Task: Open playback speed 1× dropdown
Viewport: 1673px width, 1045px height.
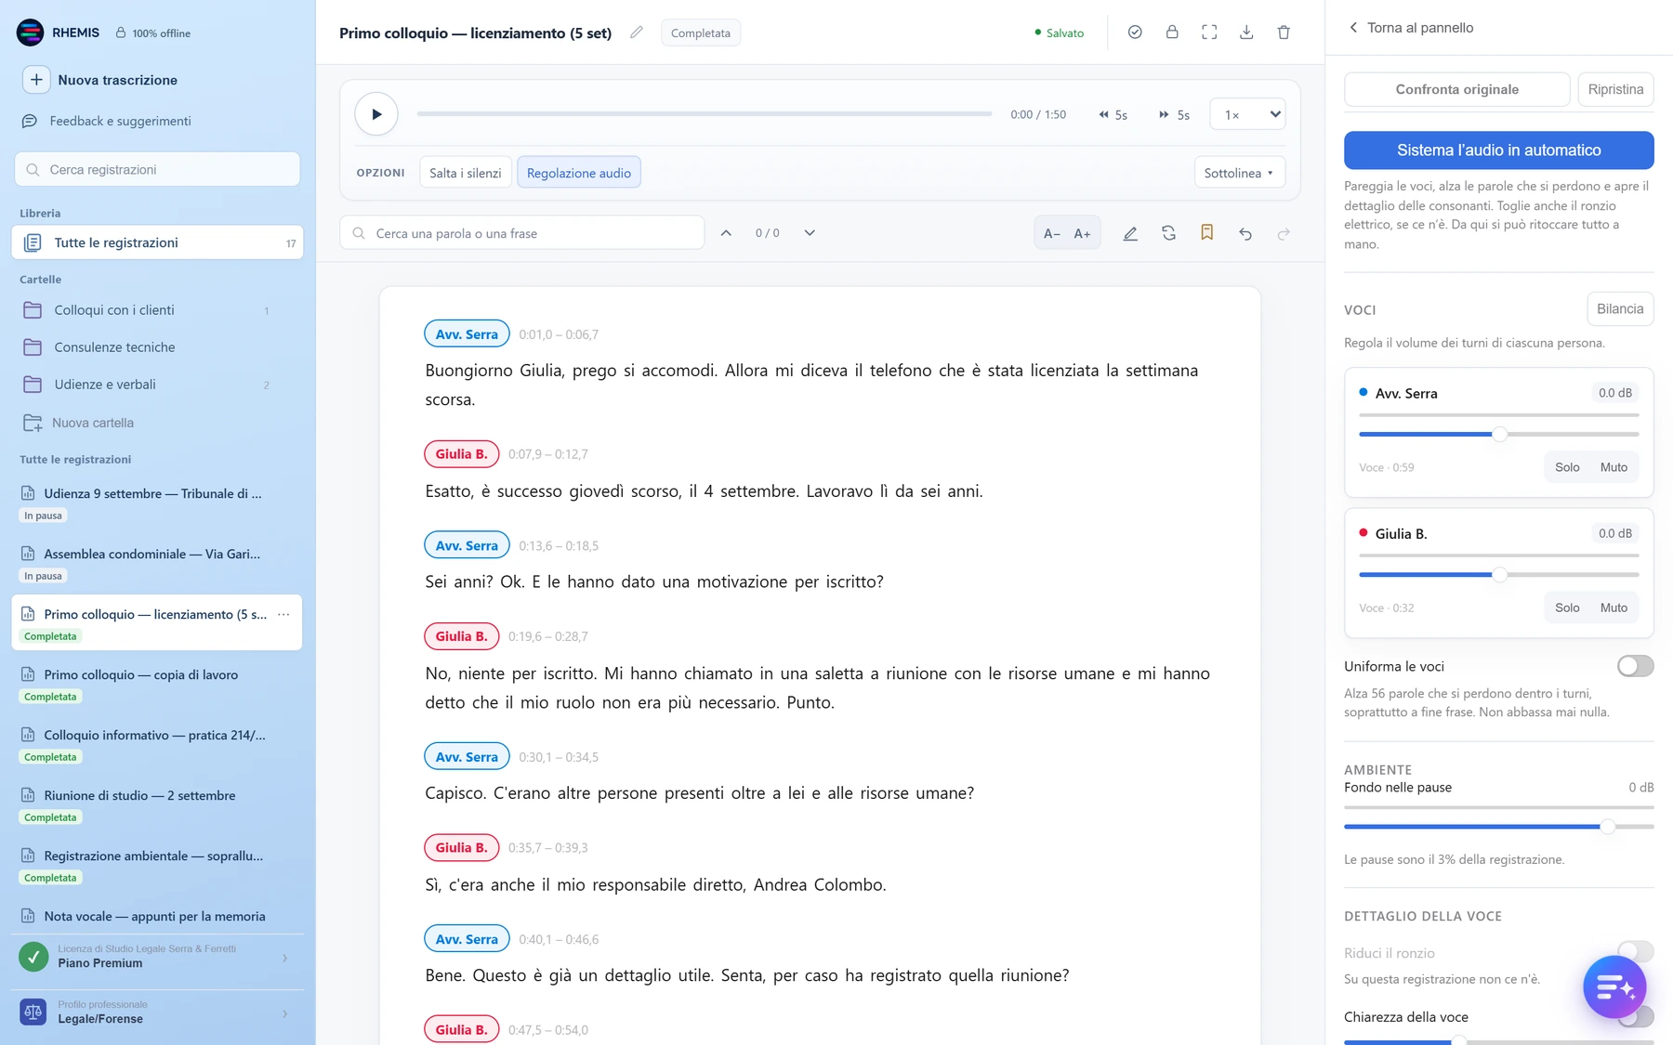Action: pyautogui.click(x=1247, y=114)
